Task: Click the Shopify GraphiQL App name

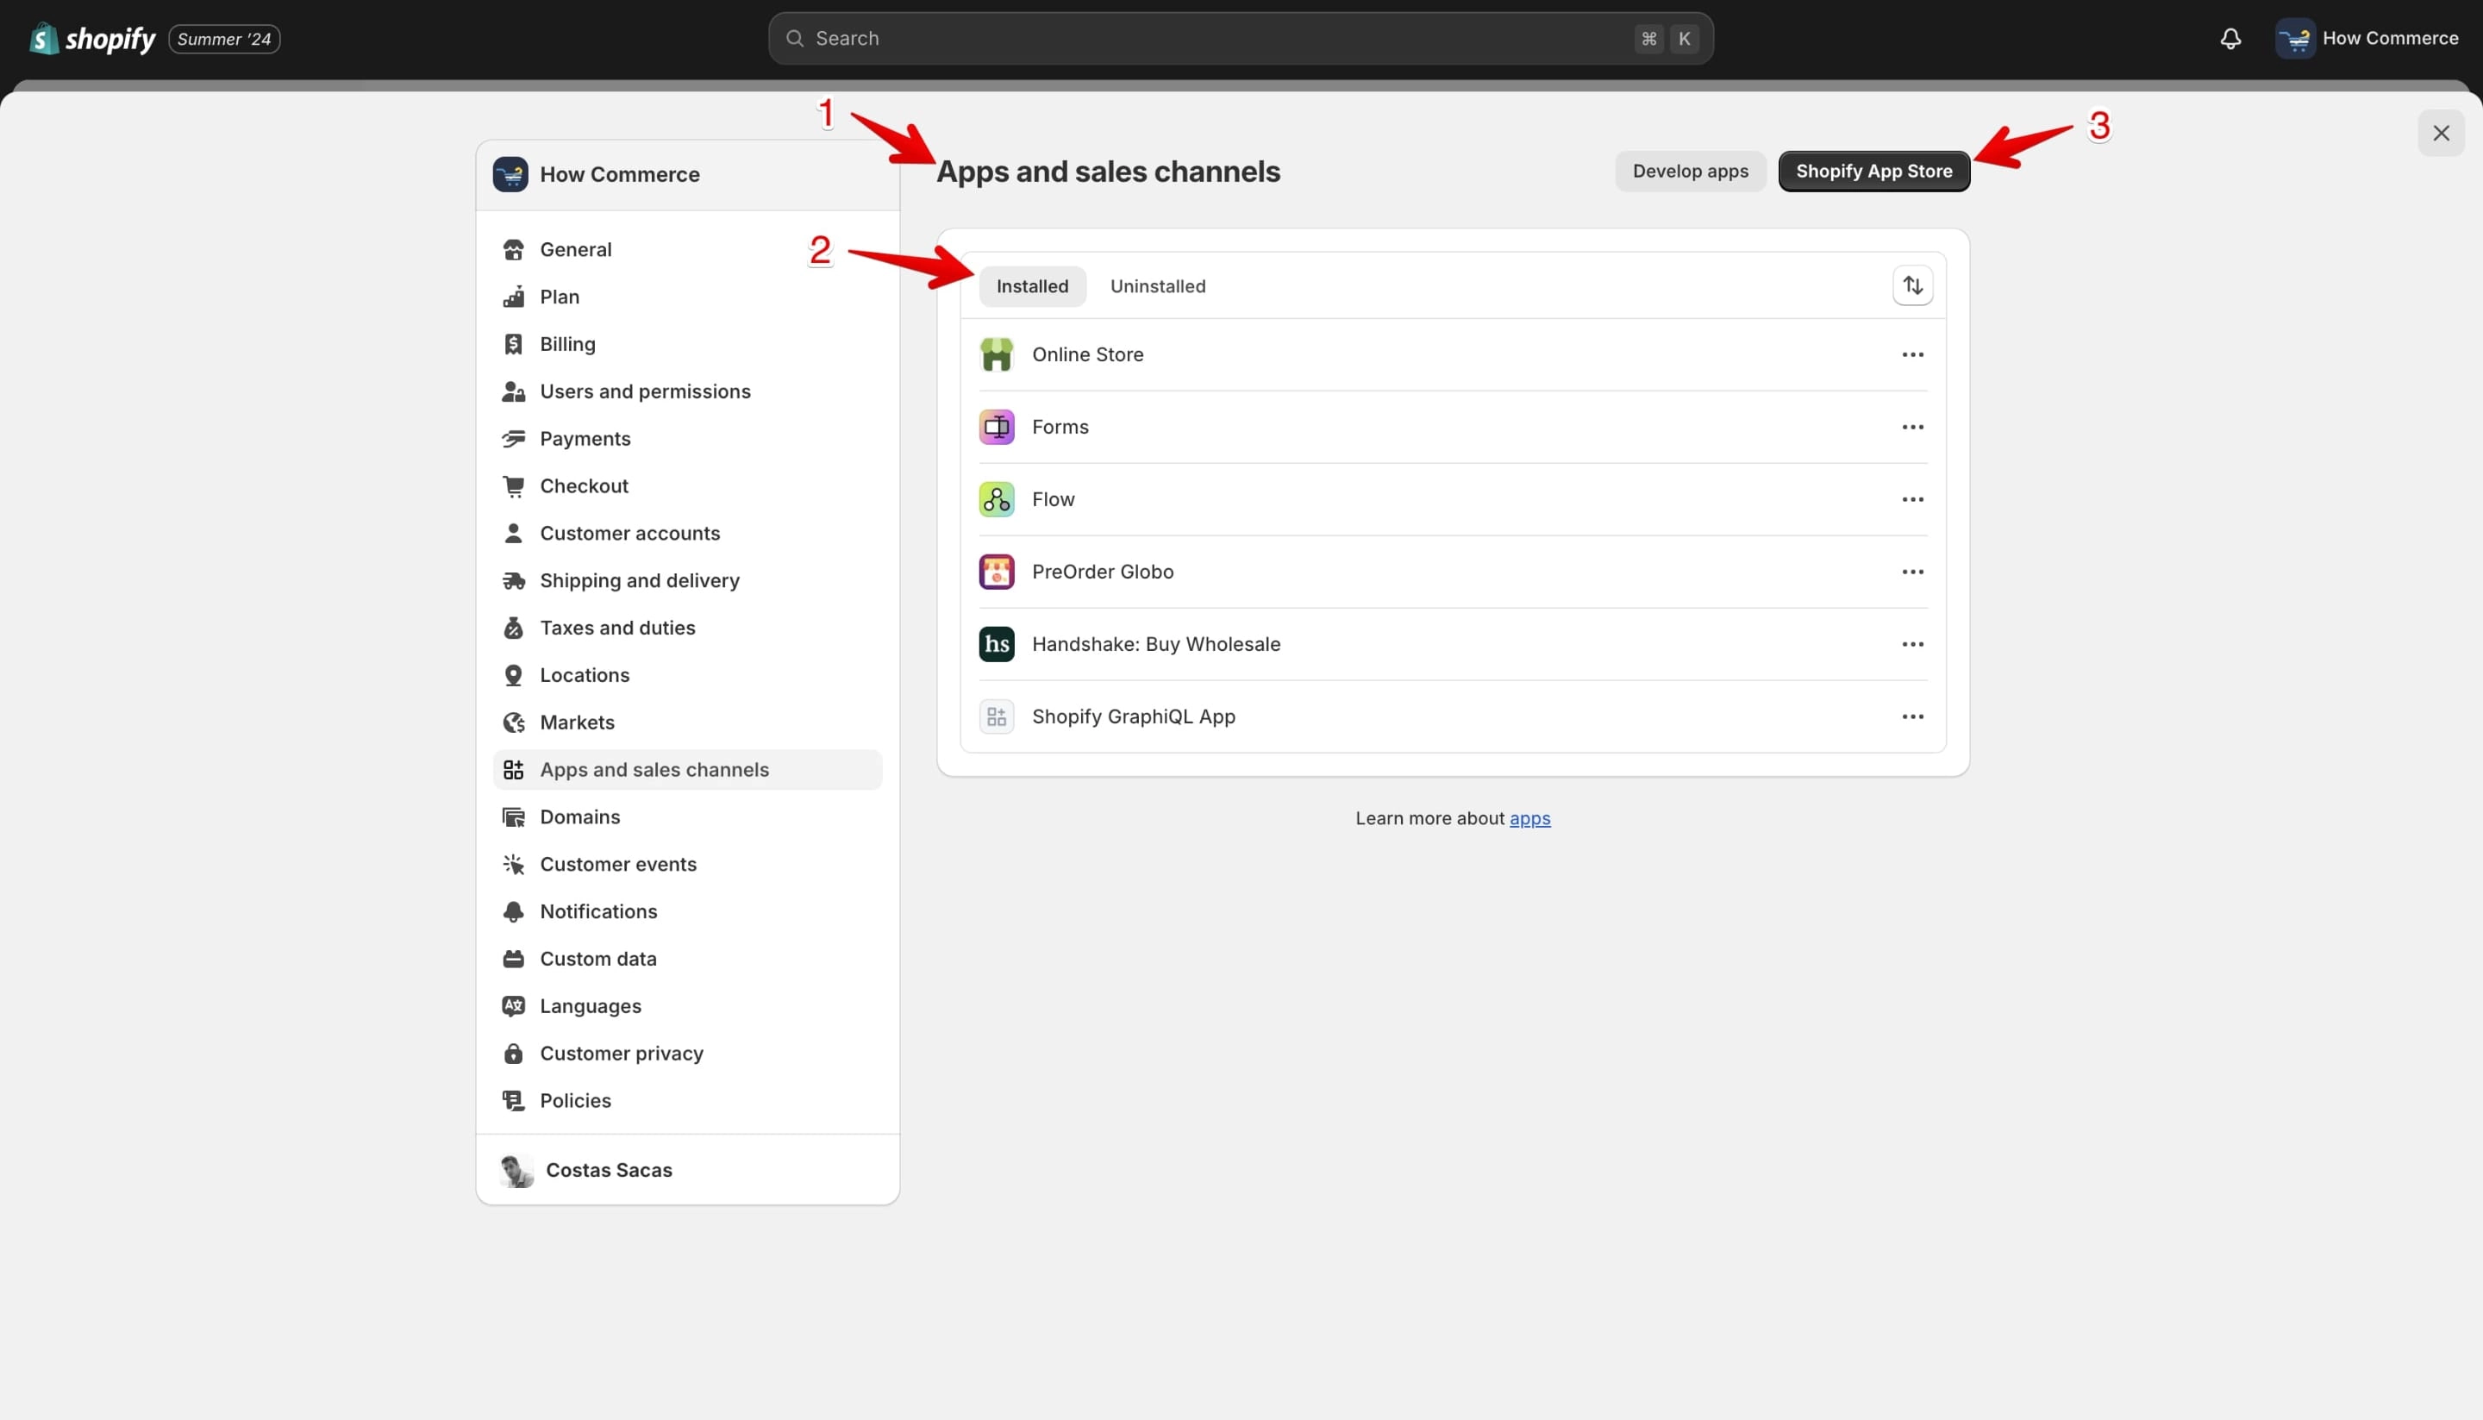Action: [1133, 716]
